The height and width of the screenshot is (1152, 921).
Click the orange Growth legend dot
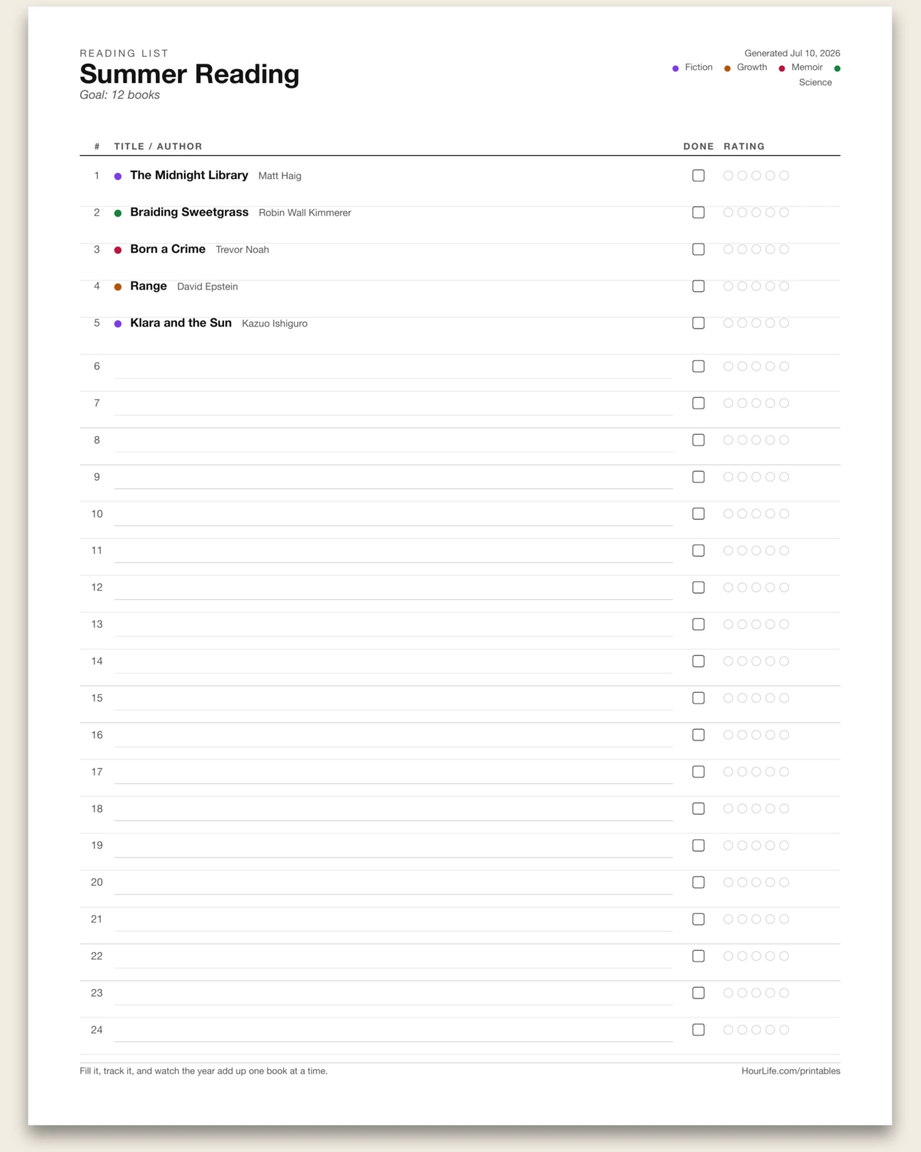728,68
